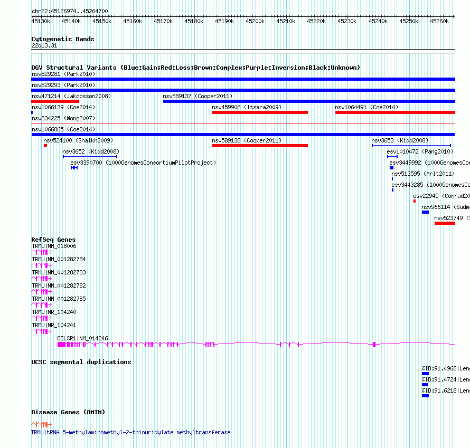Viewport: 470px width, 448px height.
Task: Click TRMU NM_001282784 gene glyph
Action: [41, 265]
